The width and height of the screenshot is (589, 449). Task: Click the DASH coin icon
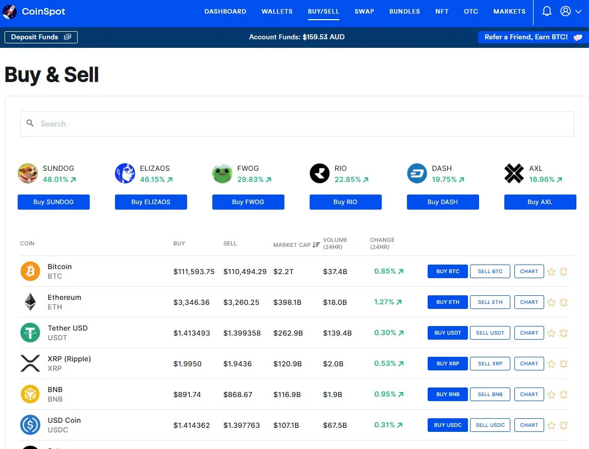pyautogui.click(x=417, y=173)
